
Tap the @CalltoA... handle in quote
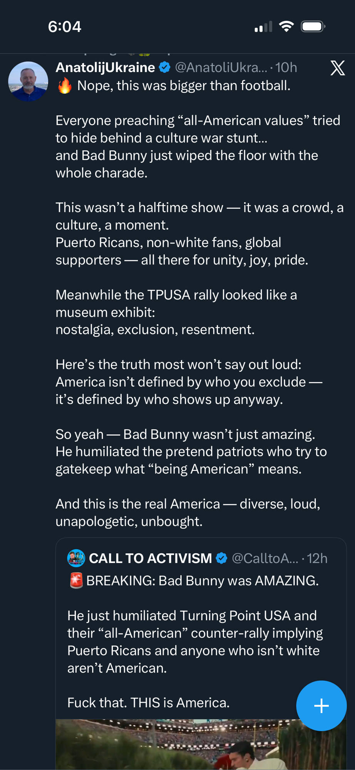[x=265, y=558]
